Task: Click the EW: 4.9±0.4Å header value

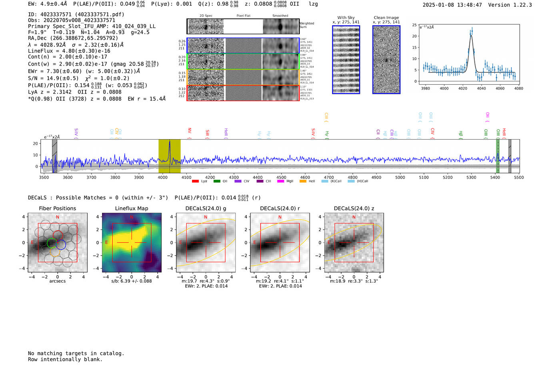Action: [x=48, y=4]
